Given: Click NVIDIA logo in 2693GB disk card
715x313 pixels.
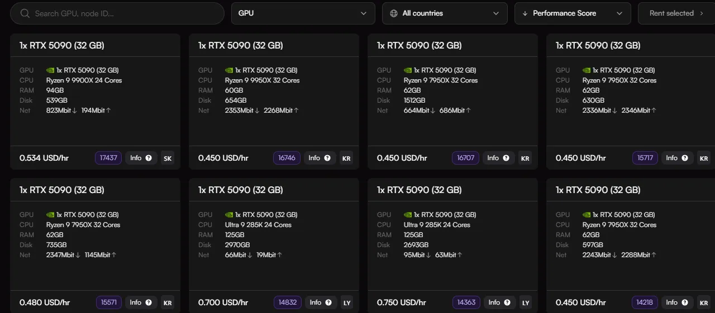Looking at the screenshot, I should click(408, 215).
